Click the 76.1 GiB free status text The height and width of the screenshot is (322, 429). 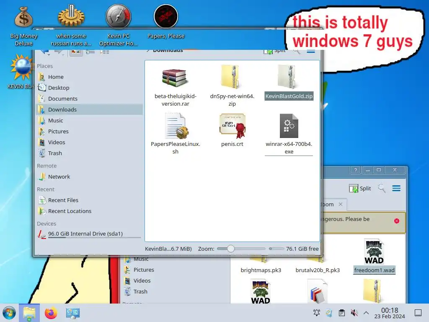click(x=302, y=249)
